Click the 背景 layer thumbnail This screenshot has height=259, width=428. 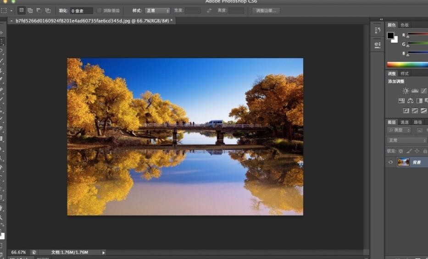click(403, 162)
